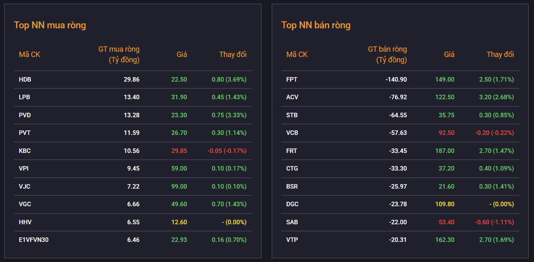Click SAB net sell value -22.00
Image resolution: width=534 pixels, height=262 pixels.
click(x=398, y=222)
